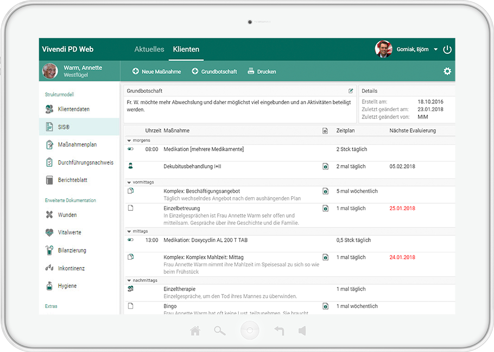
Task: Click the Grundbotschaft message text
Action: [x=239, y=106]
